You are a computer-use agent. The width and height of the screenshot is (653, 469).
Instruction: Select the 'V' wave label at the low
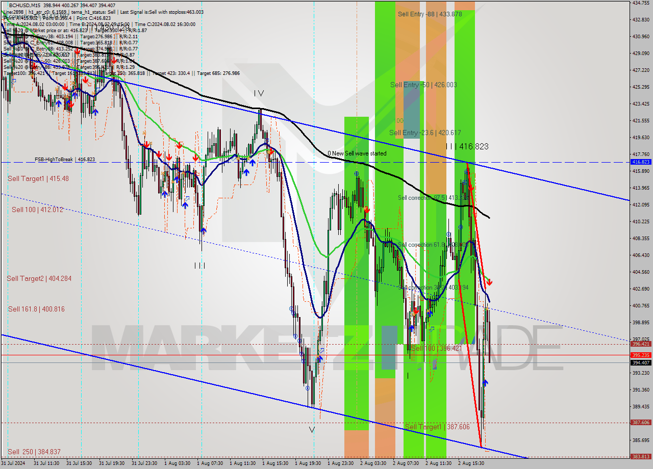click(312, 430)
